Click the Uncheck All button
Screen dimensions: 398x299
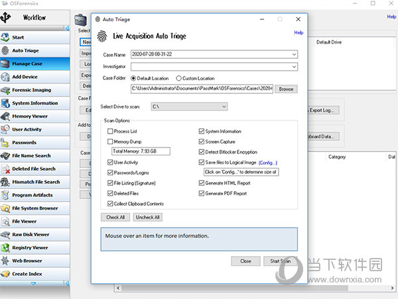tap(148, 217)
